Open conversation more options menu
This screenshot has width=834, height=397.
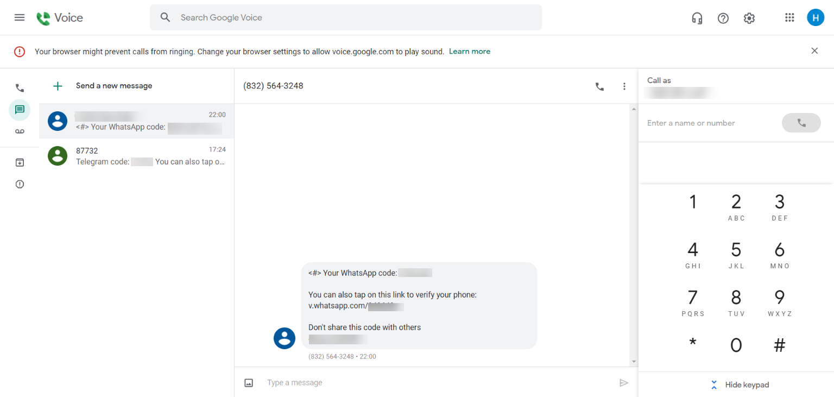[624, 86]
